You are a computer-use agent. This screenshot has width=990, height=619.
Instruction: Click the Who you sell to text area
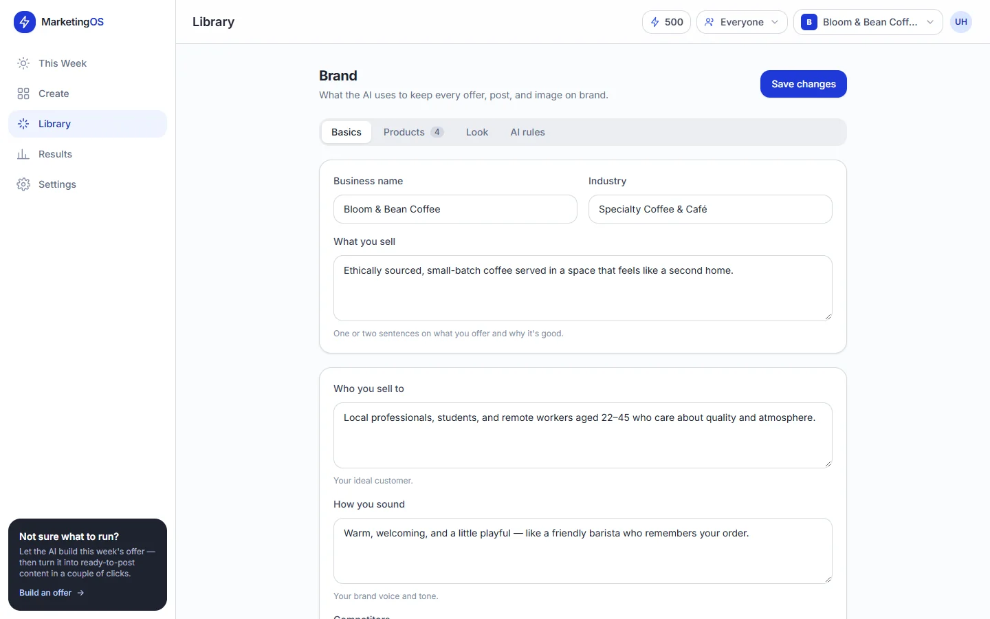pyautogui.click(x=583, y=435)
